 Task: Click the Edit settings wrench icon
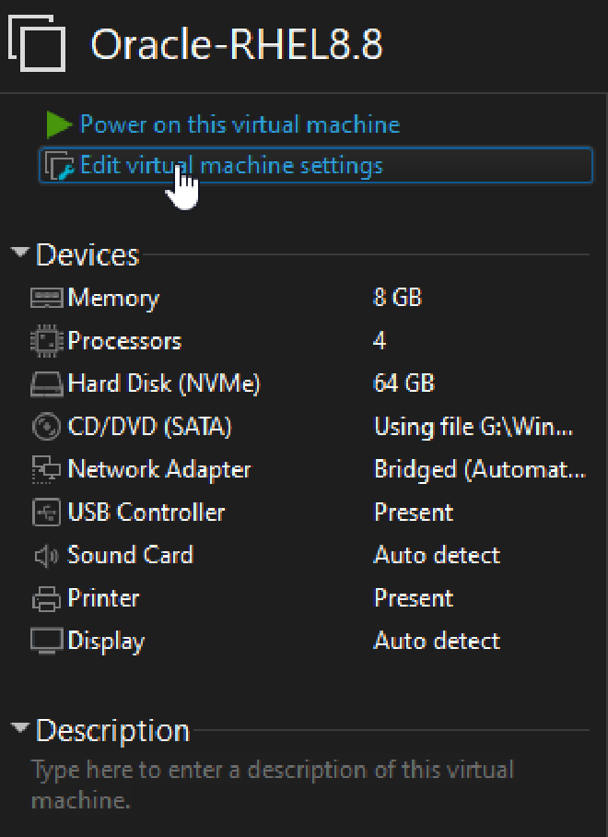(x=60, y=166)
